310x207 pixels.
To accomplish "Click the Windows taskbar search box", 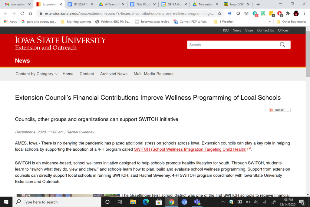I will 57,202.
